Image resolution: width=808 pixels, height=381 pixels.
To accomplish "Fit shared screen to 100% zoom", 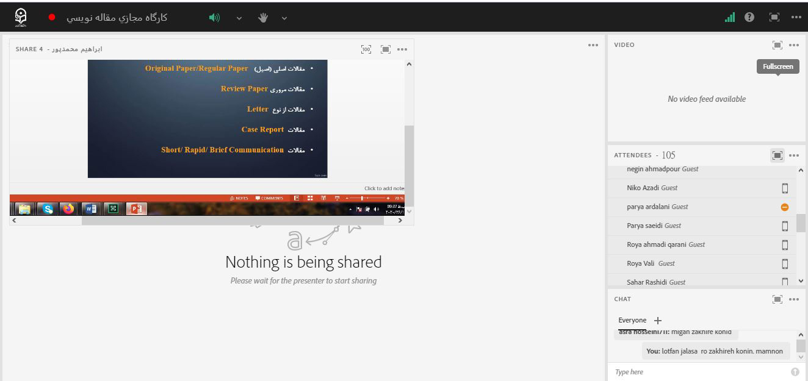I will 366,49.
